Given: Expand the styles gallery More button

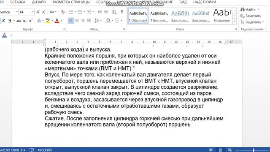Looking at the screenshot, I should pyautogui.click(x=235, y=22).
